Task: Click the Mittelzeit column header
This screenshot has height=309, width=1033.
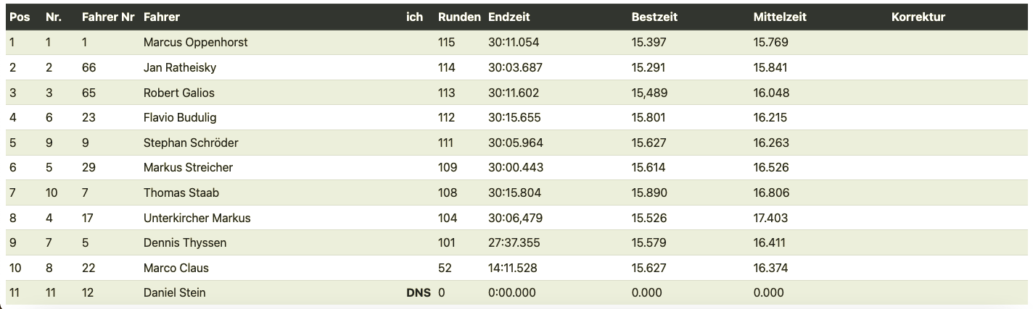Action: tap(780, 17)
